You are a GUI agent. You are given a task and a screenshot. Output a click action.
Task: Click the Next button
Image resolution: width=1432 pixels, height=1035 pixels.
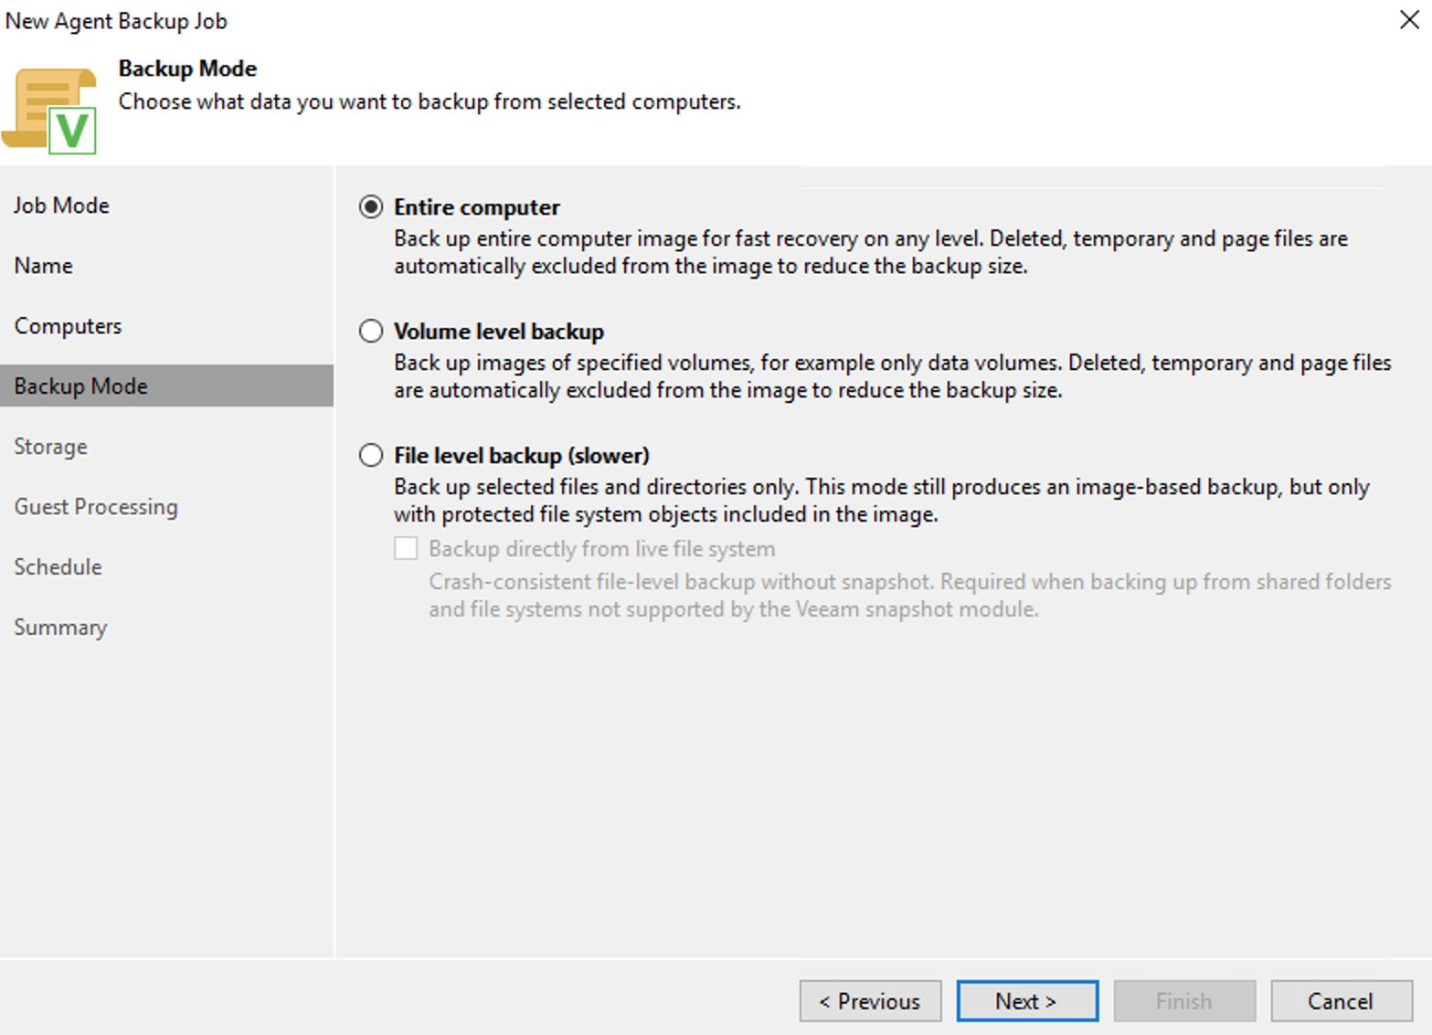tap(1027, 1001)
